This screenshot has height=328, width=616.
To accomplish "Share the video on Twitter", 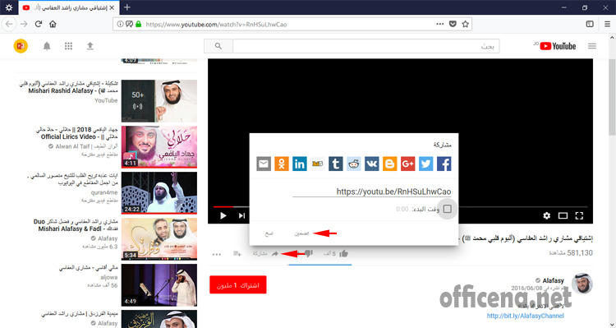I will tap(425, 164).
